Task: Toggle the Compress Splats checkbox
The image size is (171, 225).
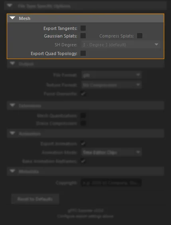Action: tap(140, 36)
